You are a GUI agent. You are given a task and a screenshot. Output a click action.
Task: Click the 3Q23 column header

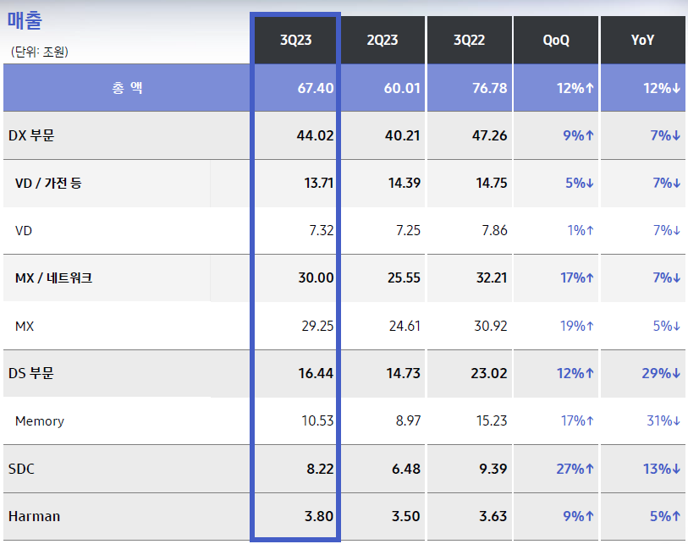(x=296, y=40)
